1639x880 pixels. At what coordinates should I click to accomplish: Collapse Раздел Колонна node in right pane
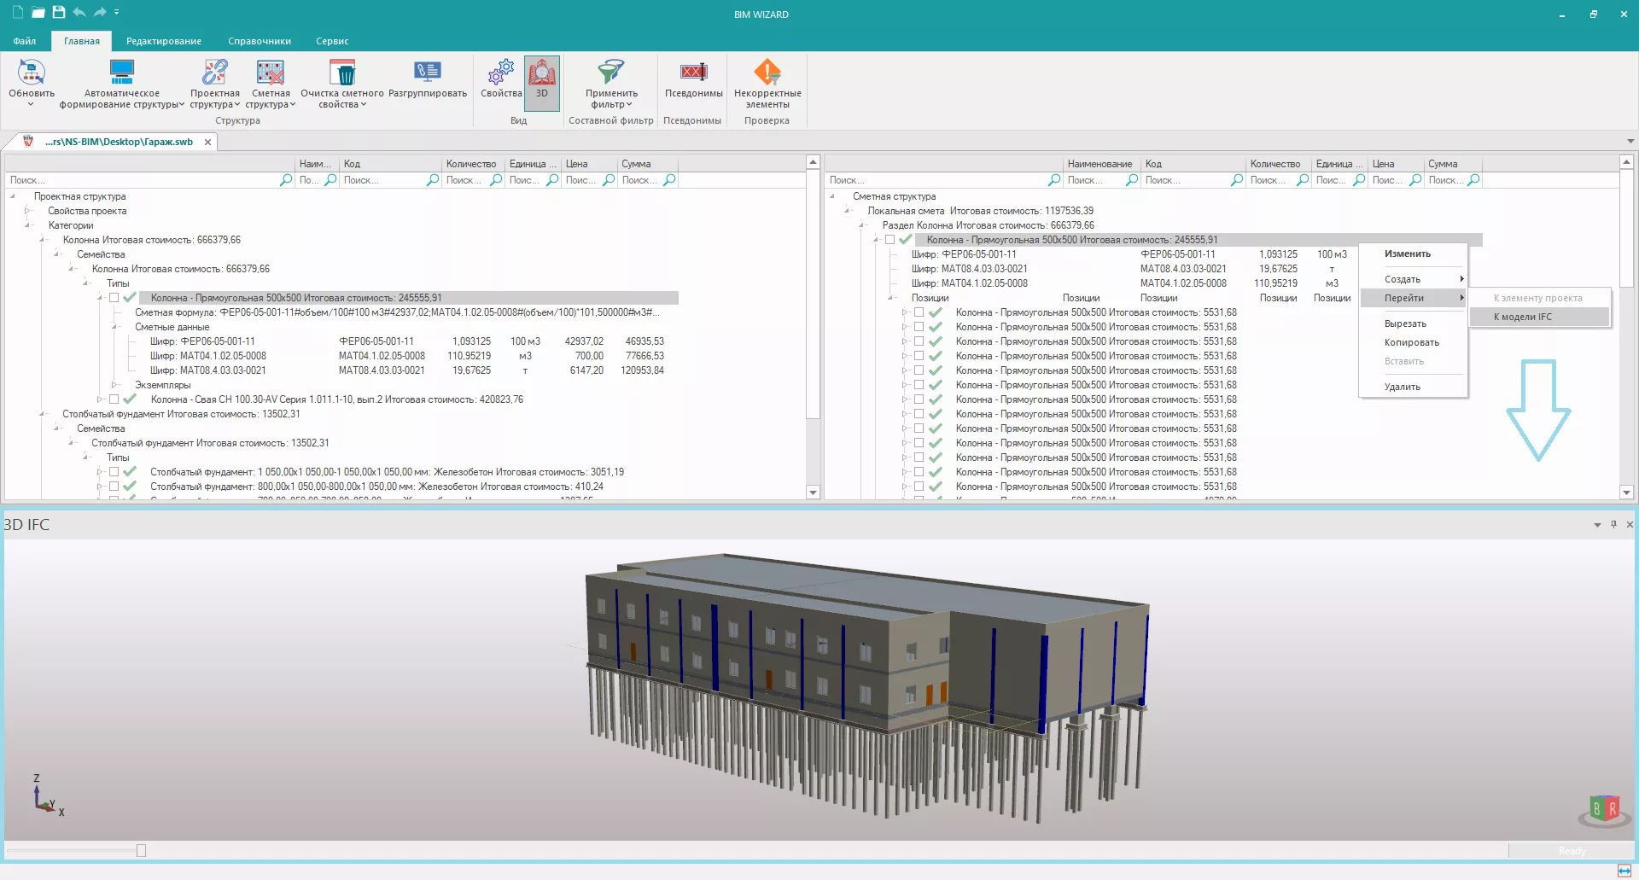861,225
